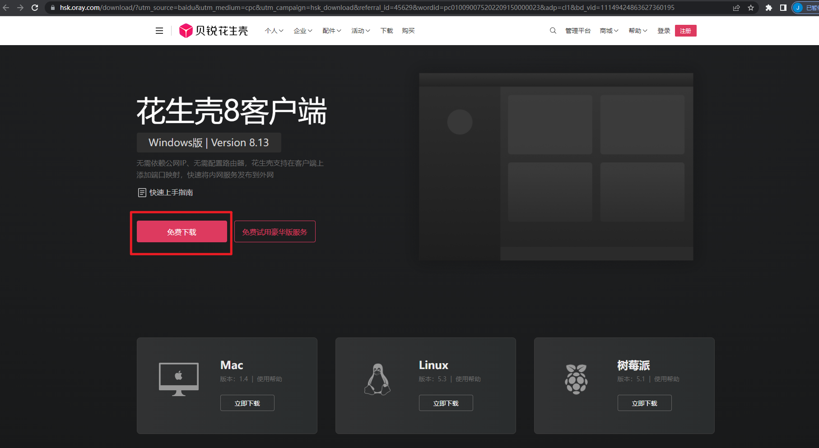
Task: Open the 快速上手指南 link
Action: (171, 193)
